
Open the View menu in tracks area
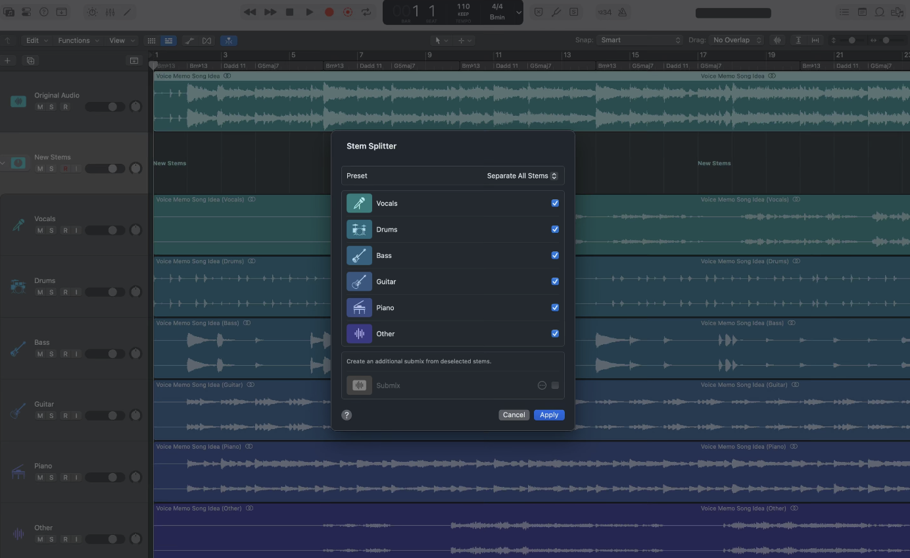click(121, 40)
